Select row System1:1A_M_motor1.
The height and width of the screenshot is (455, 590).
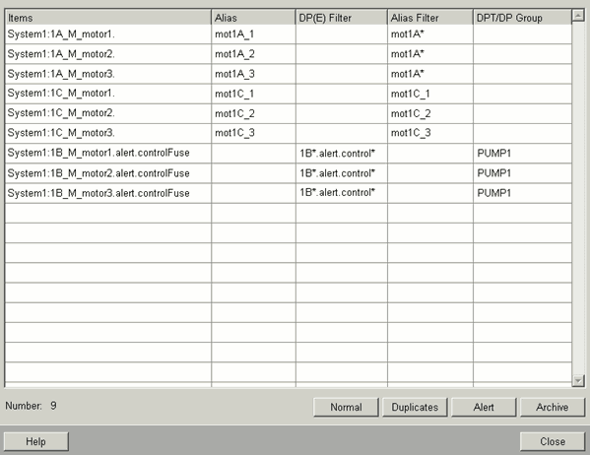pyautogui.click(x=289, y=34)
